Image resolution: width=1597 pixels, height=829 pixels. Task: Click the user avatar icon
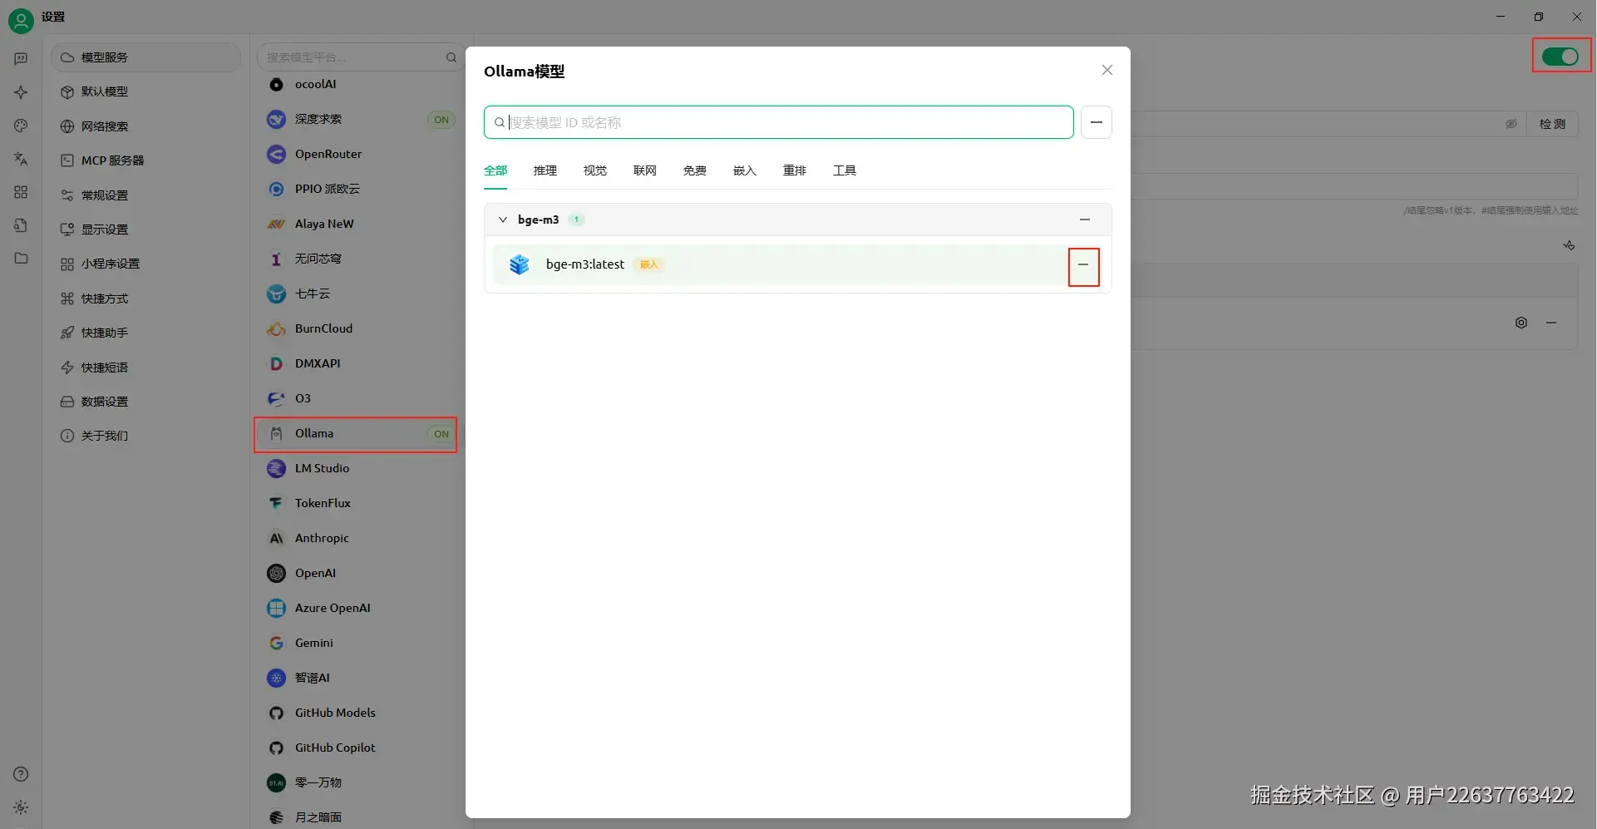21,21
